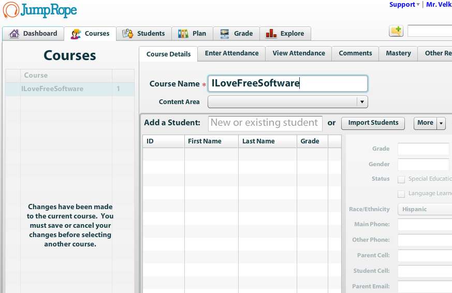452x293 pixels.
Task: Open the Race/Ethnicity Hispanic dropdown
Action: (x=425, y=209)
